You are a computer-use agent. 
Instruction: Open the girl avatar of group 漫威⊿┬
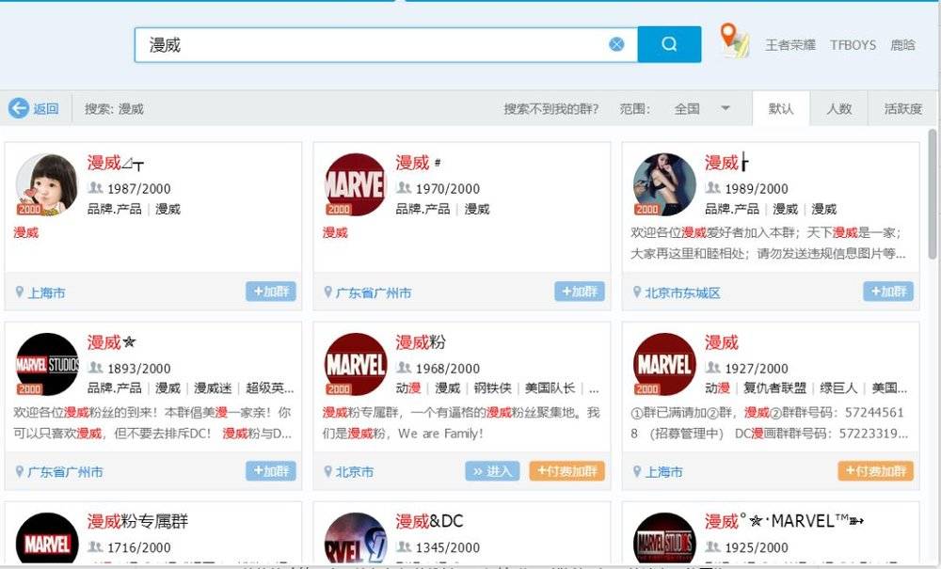tap(47, 184)
